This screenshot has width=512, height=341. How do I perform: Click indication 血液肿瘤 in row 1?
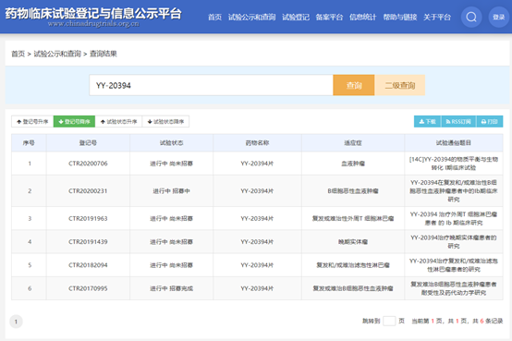[x=353, y=164]
